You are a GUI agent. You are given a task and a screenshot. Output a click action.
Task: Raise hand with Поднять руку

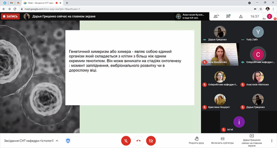click(x=196, y=140)
